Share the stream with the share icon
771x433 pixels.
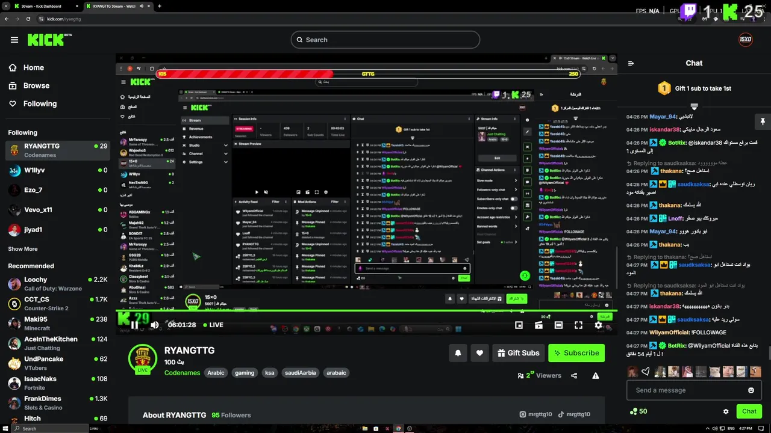click(x=574, y=375)
